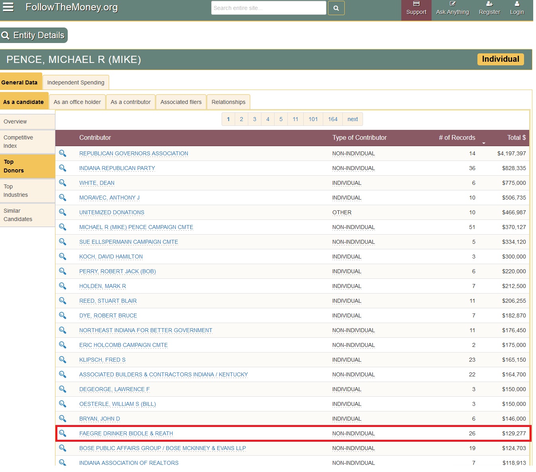Click magnifier icon beside White, Dean
Image resolution: width=536 pixels, height=472 pixels.
tap(63, 183)
